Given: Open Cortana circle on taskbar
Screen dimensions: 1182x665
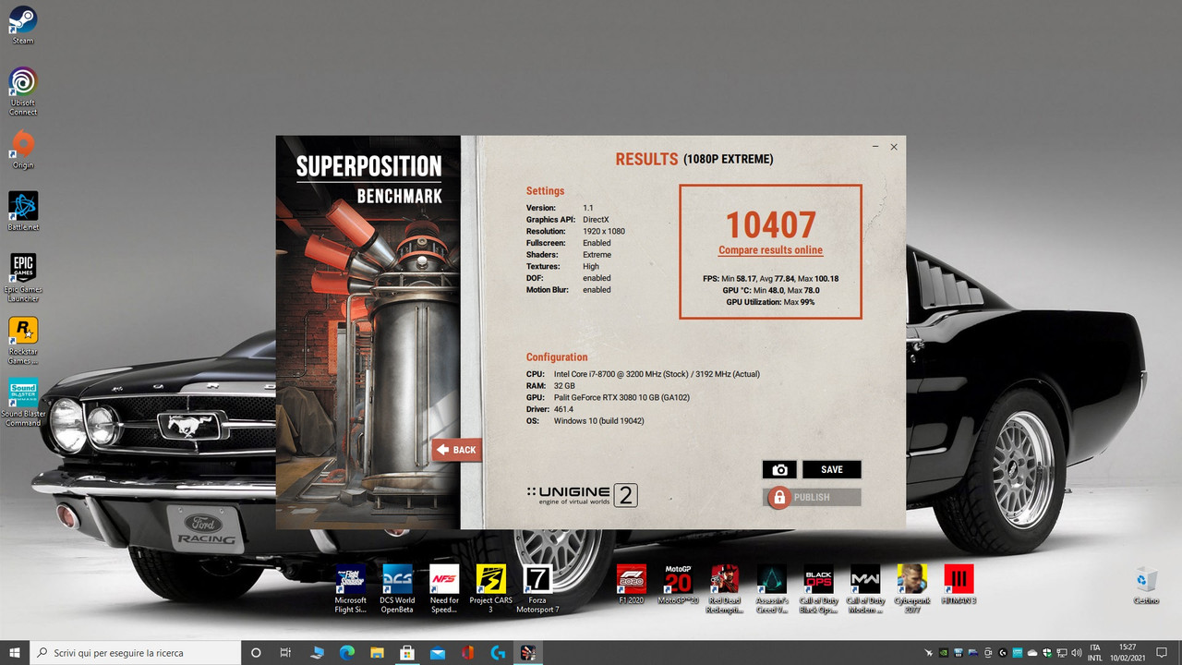Looking at the screenshot, I should tap(257, 652).
